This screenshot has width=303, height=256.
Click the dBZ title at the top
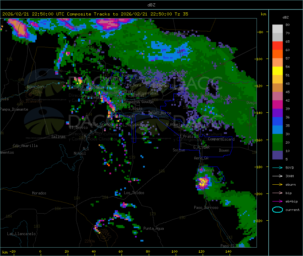click(151, 5)
